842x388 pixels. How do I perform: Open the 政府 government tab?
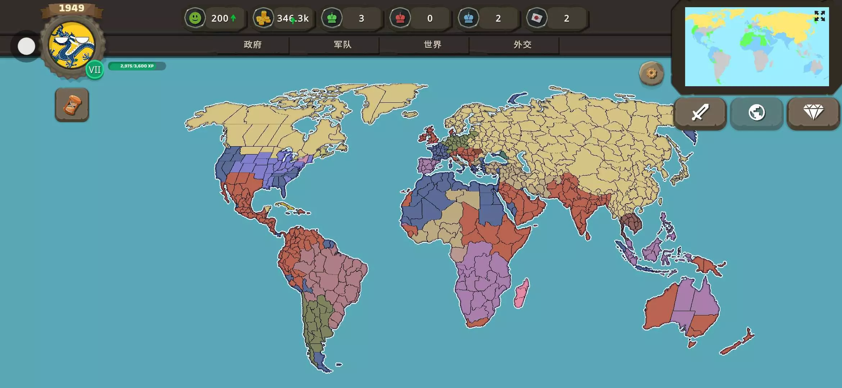point(253,45)
